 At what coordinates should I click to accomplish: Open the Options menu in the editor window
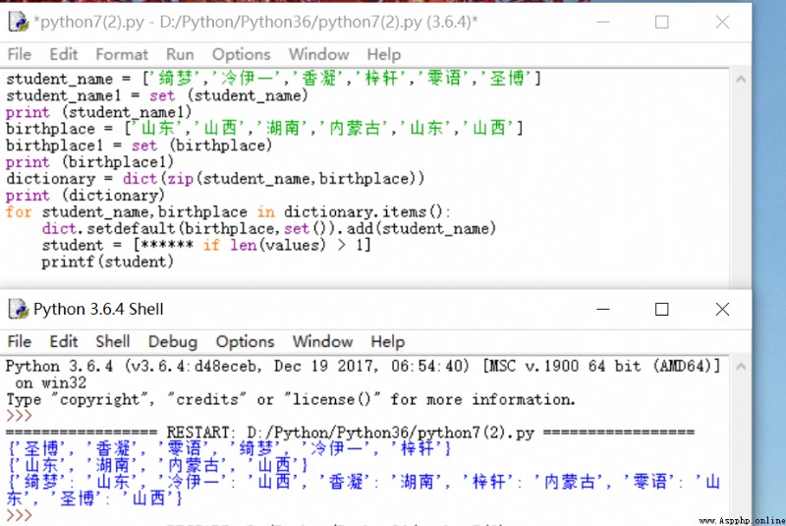tap(241, 54)
